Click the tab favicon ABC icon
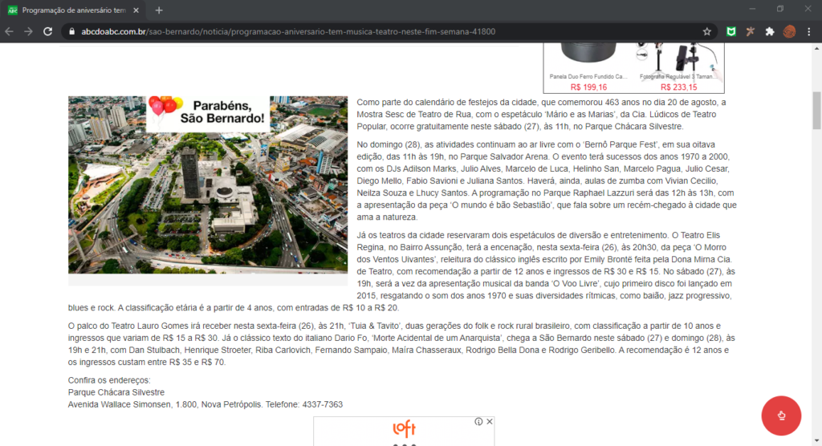822x446 pixels. (13, 10)
